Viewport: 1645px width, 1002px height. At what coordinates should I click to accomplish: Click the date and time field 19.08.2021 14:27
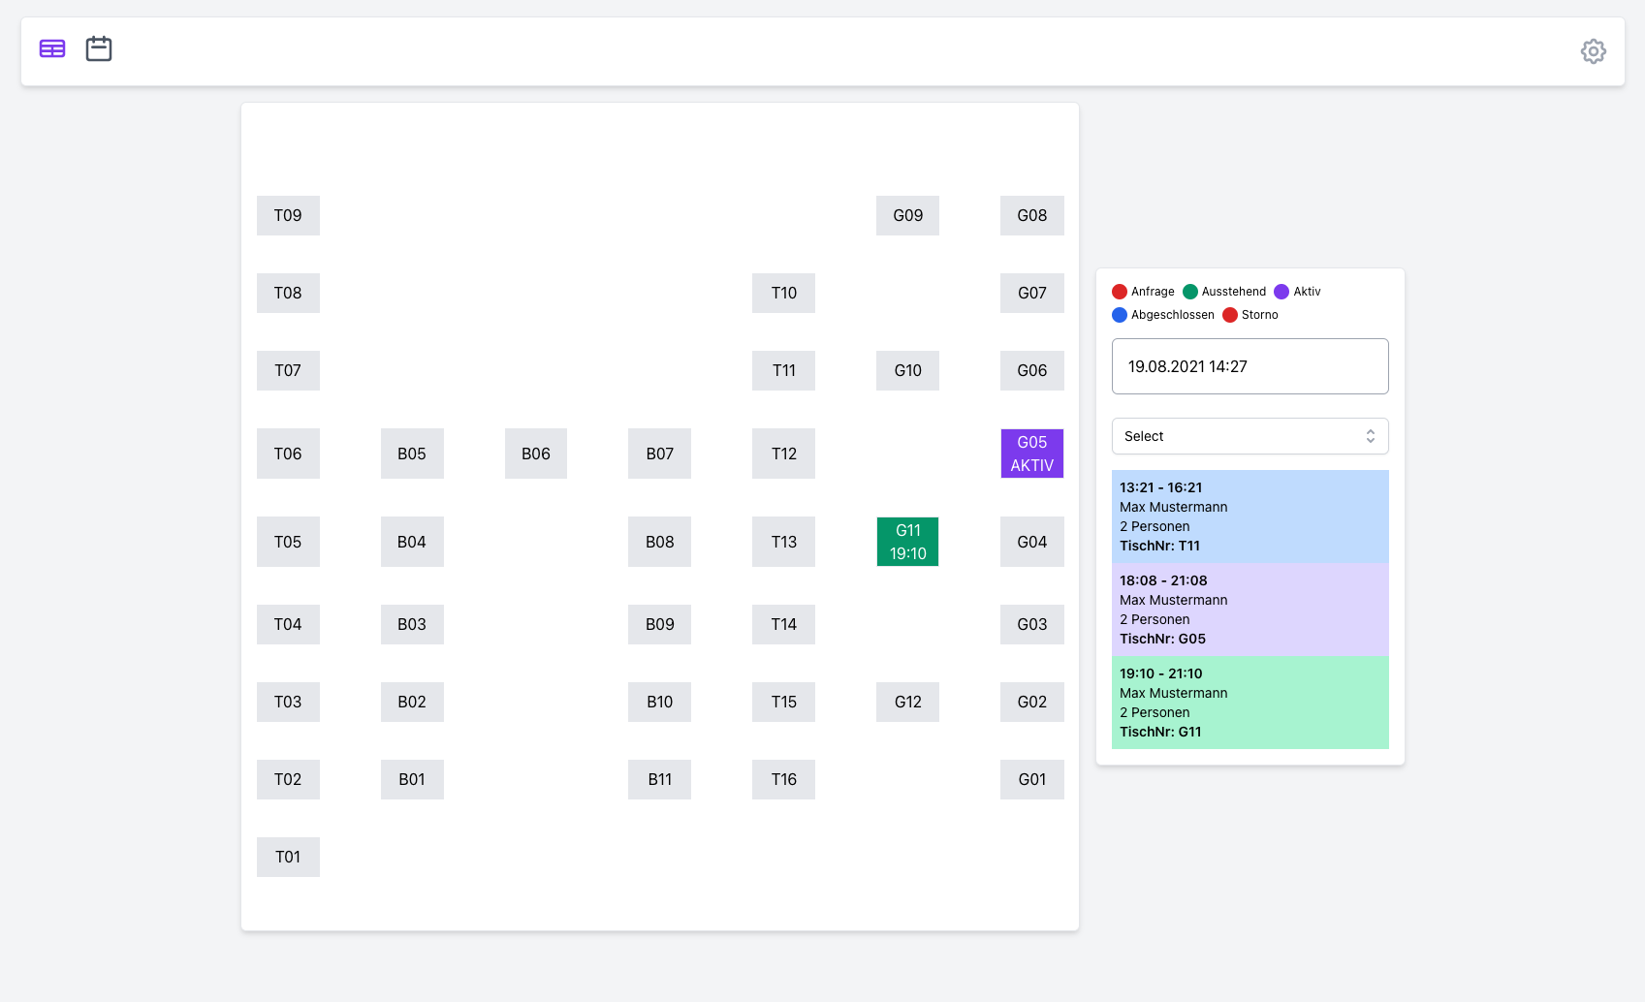(1250, 366)
